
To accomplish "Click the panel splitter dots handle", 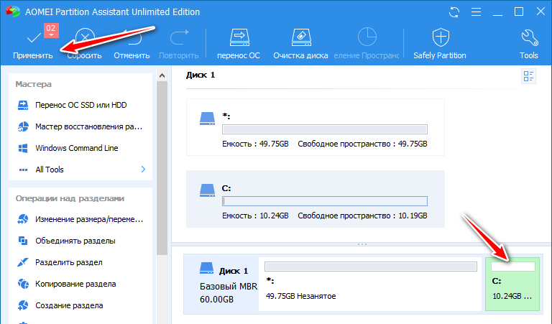I will [x=362, y=244].
